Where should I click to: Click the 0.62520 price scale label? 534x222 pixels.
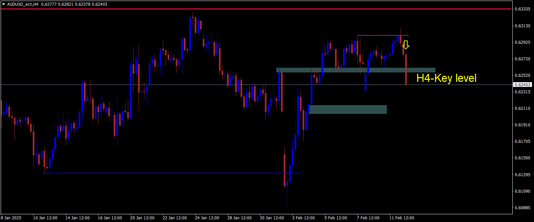[523, 75]
